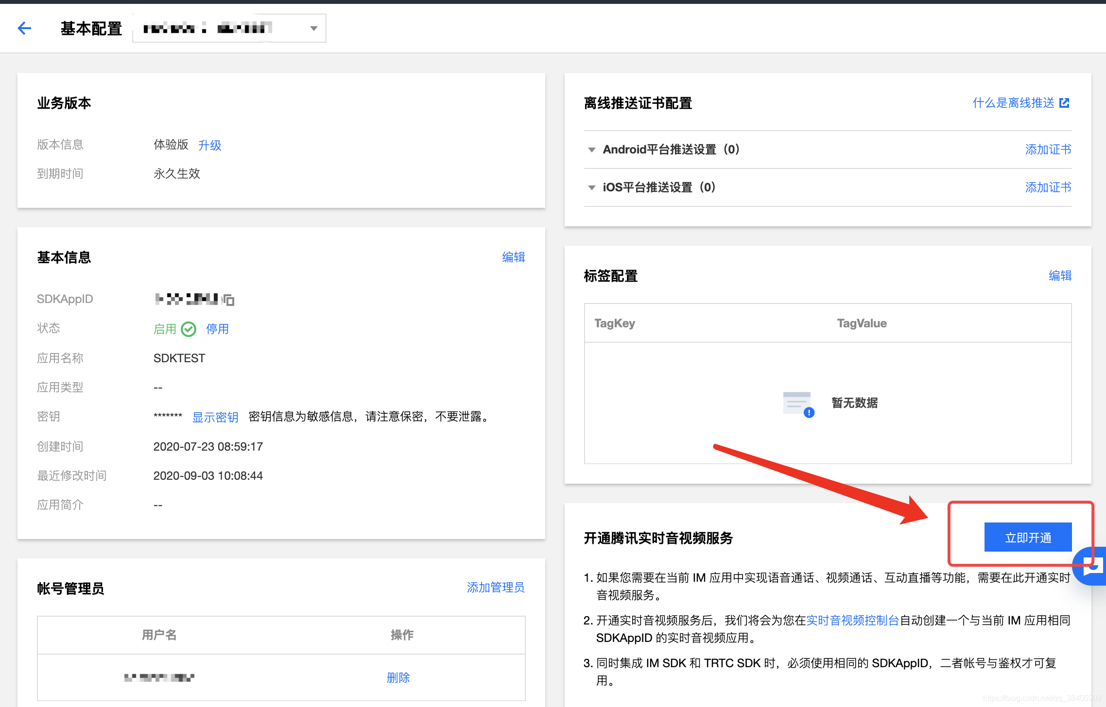Click the 添加管理员 link
Screen dimensions: 1106x707
(495, 588)
